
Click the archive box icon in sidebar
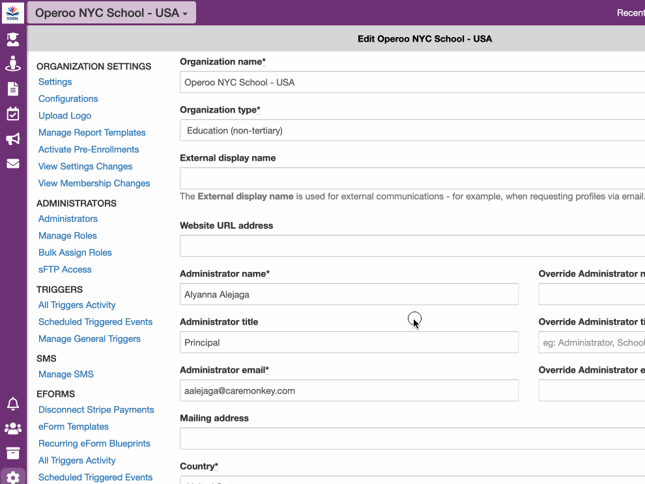tap(13, 453)
